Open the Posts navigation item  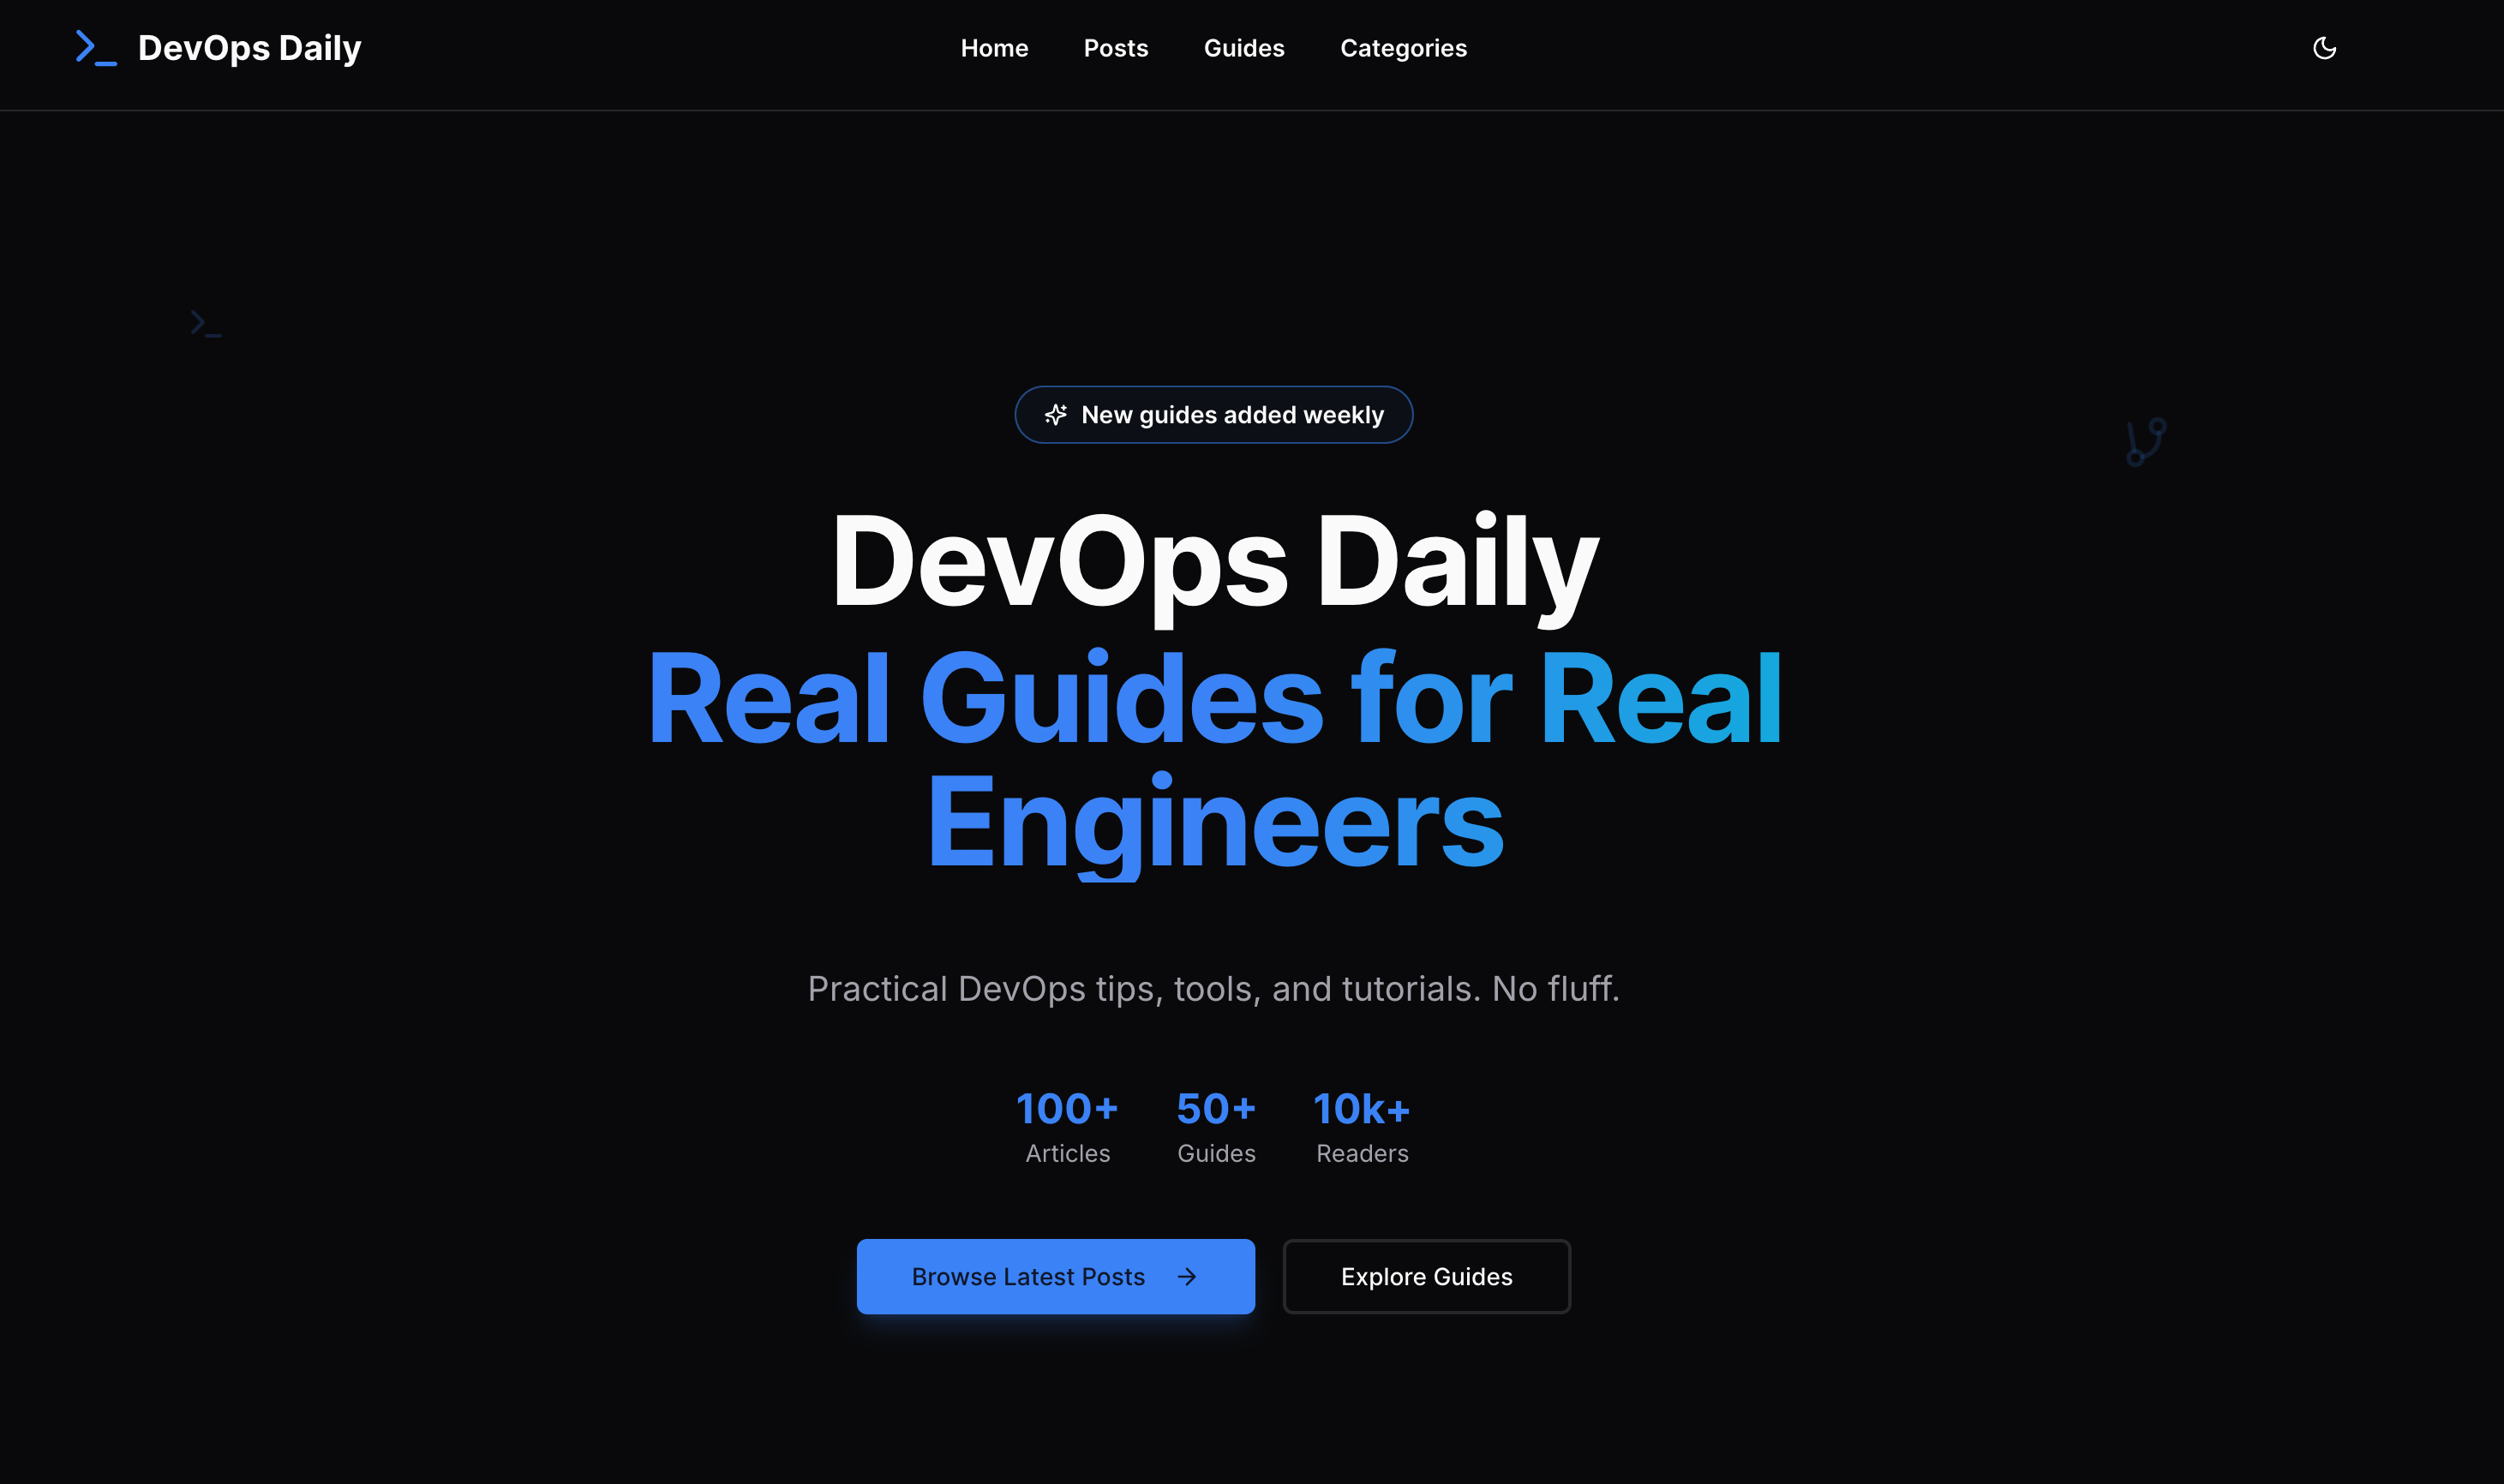pos(1115,48)
